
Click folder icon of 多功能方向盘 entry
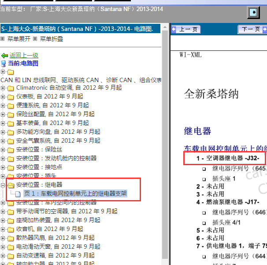click(11, 132)
